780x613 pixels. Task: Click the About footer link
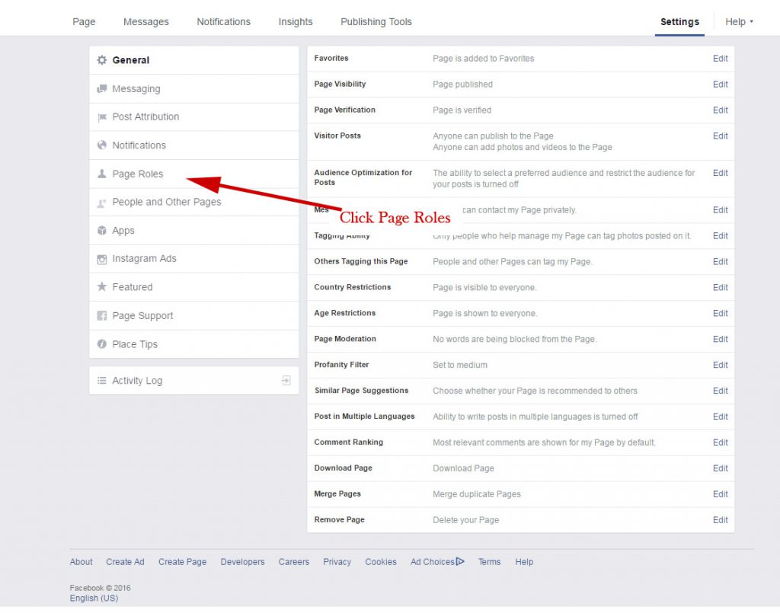(x=81, y=562)
